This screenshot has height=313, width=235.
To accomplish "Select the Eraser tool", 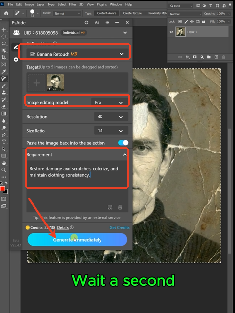I will click(x=4, y=107).
